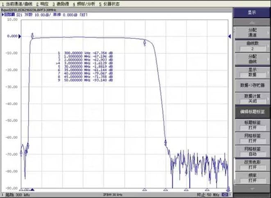The height and width of the screenshot is (198, 271).
Task: Click the up arrow under 显示
Action: (x=252, y=22)
